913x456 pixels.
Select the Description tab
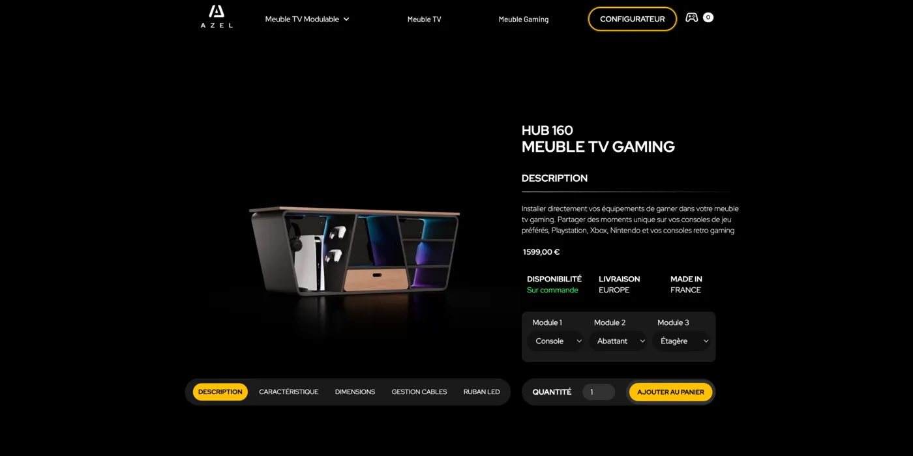click(x=220, y=392)
